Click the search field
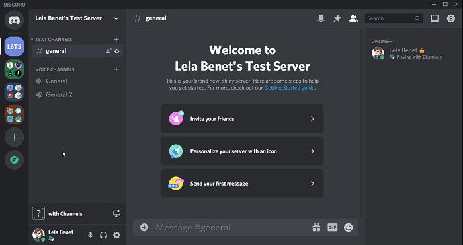Screen dimensions: 463x245 (x=394, y=18)
